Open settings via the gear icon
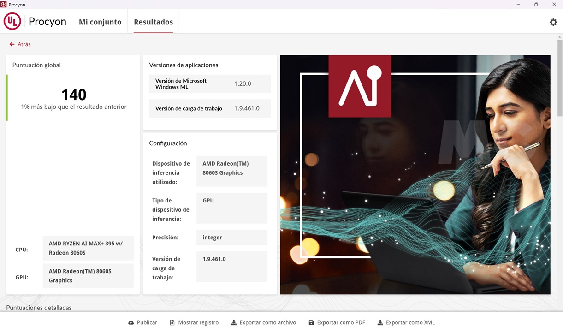 click(553, 22)
